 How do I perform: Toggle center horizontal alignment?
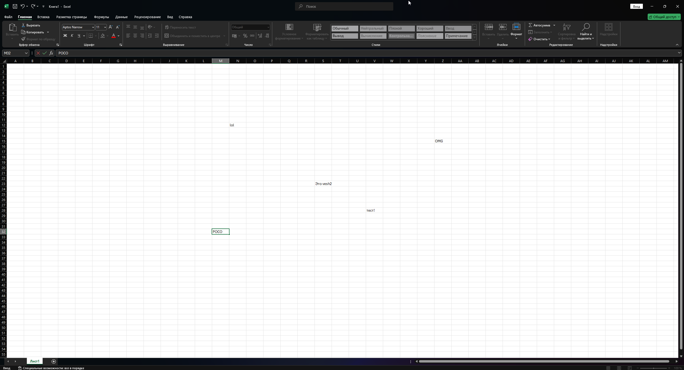(135, 36)
